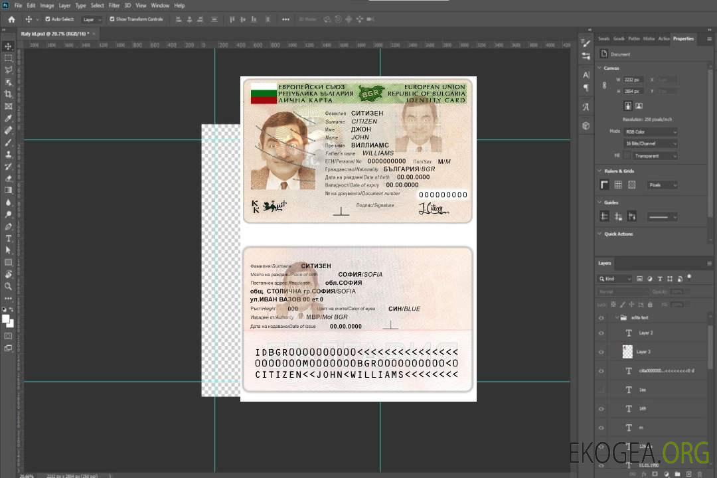
Task: Toggle grid icon in Rulers & Grids
Action: click(618, 185)
